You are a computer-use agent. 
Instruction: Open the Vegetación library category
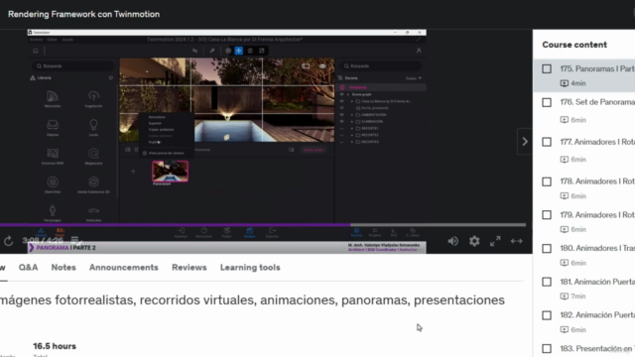click(93, 98)
